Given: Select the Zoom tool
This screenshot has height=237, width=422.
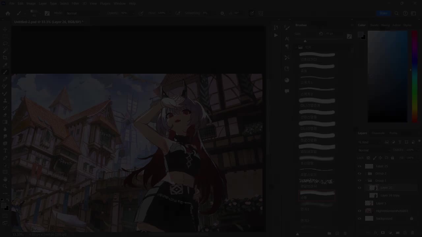Looking at the screenshot, I should tap(5, 186).
